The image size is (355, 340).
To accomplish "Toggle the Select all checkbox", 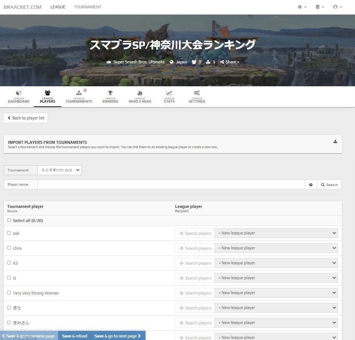I will (x=9, y=220).
